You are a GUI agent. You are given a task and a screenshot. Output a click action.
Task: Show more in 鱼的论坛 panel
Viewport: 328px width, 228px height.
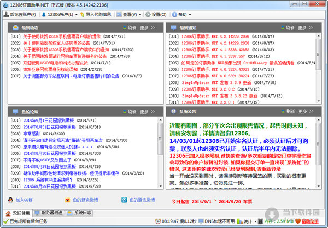[147, 112]
